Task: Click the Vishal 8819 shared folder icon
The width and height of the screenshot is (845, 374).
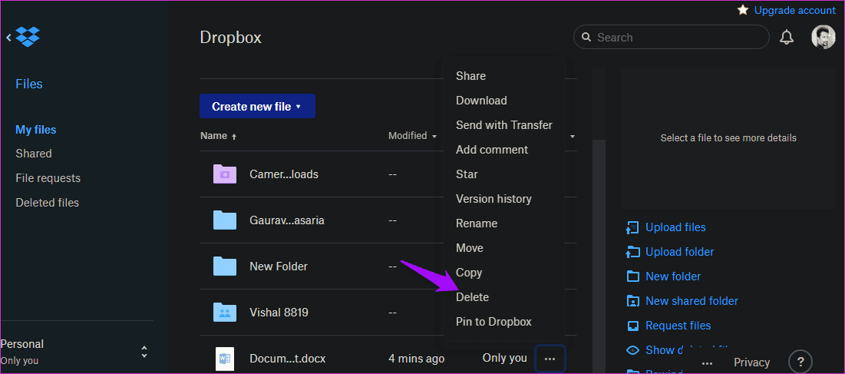Action: click(225, 312)
